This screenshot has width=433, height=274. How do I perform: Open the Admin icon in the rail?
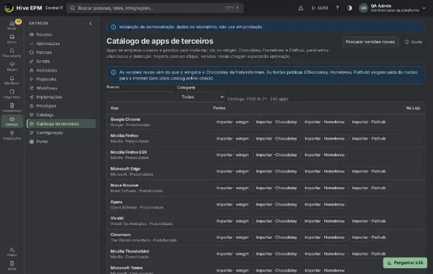click(12, 252)
